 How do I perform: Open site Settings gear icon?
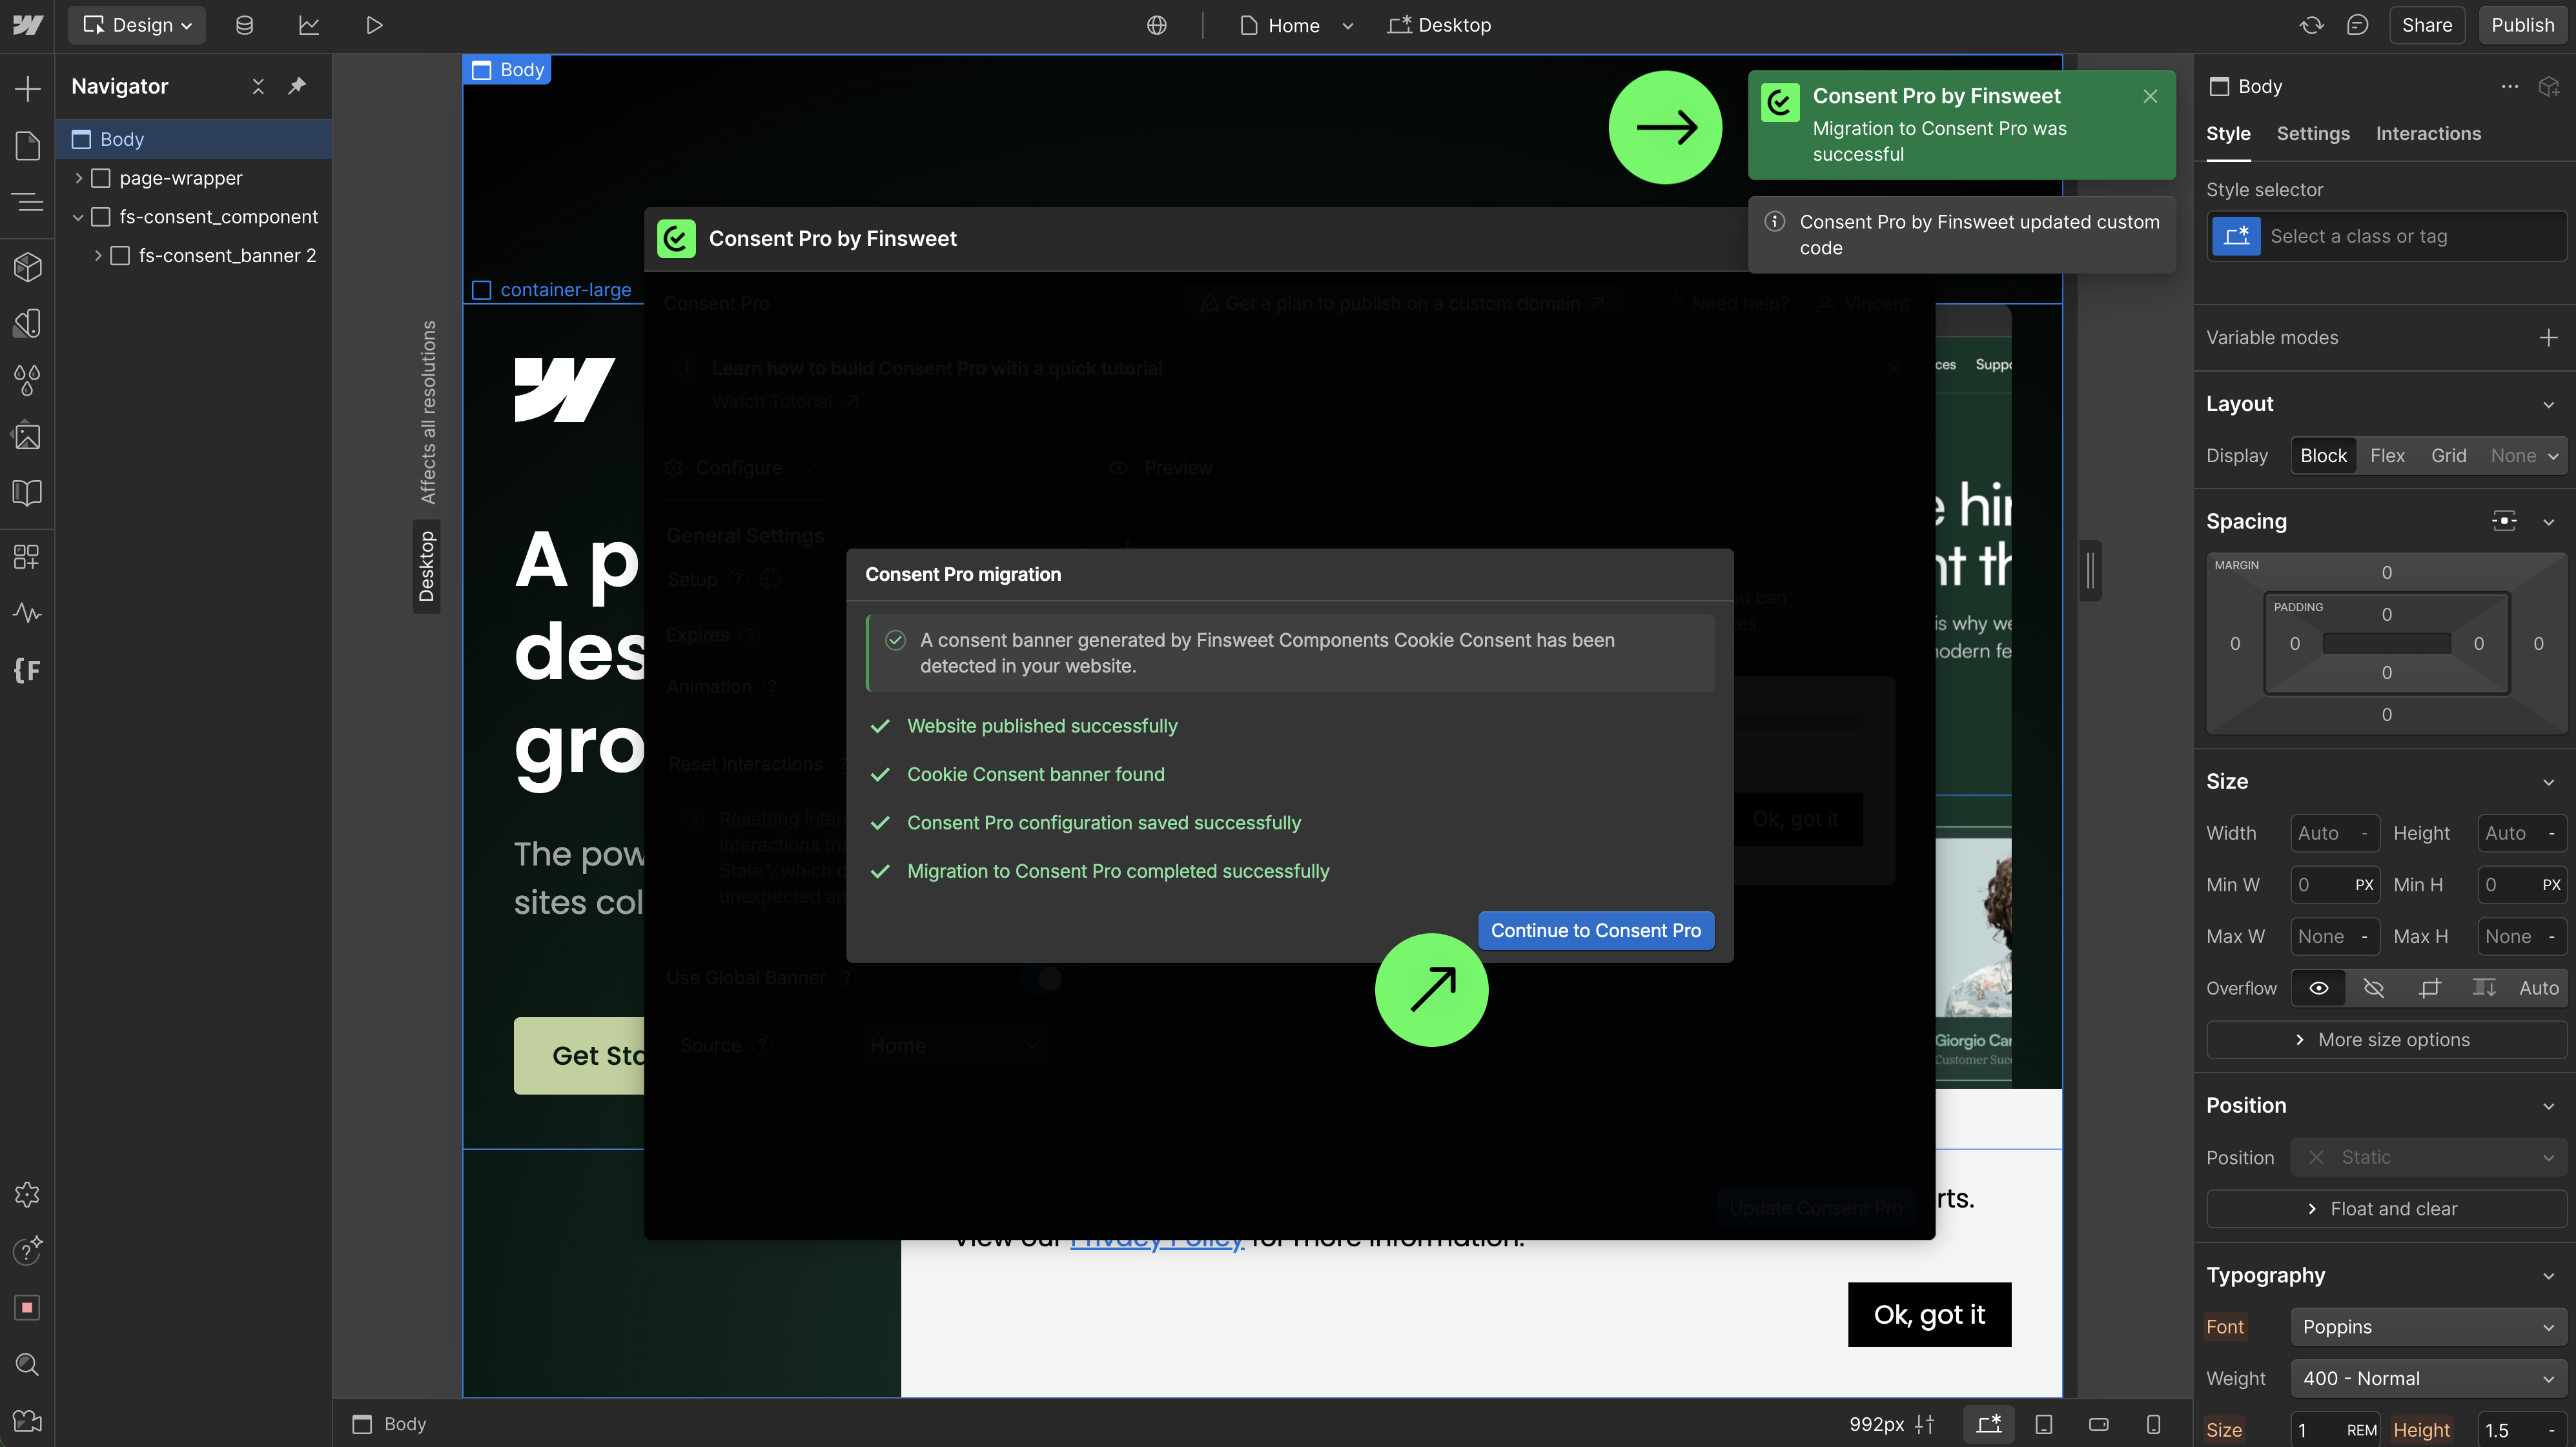click(27, 1194)
